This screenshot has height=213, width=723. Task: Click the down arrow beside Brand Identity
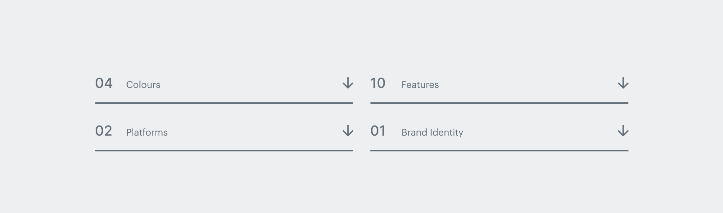(x=623, y=131)
